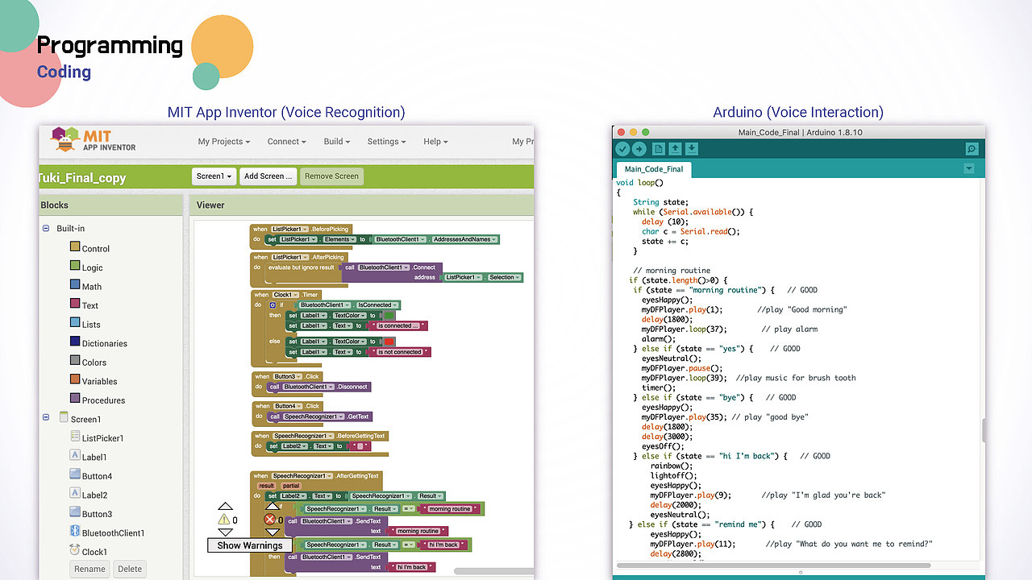The height and width of the screenshot is (580, 1032).
Task: Select the Variables blocks category
Action: (x=94, y=381)
